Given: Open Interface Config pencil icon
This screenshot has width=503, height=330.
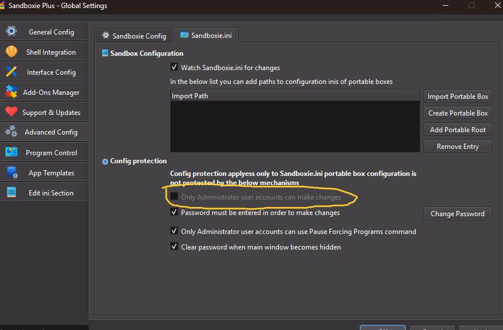Looking at the screenshot, I should [x=11, y=72].
